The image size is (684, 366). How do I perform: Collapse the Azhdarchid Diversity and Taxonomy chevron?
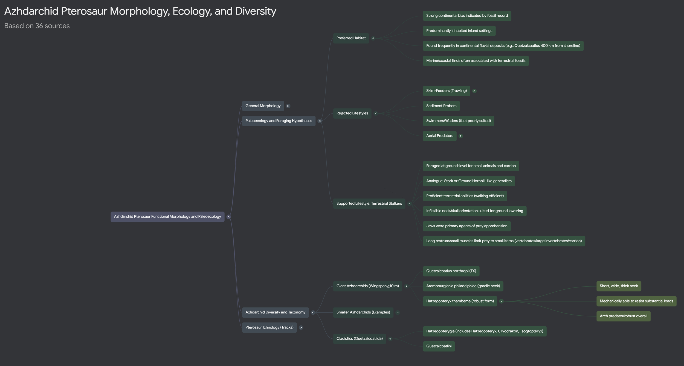[x=313, y=312]
